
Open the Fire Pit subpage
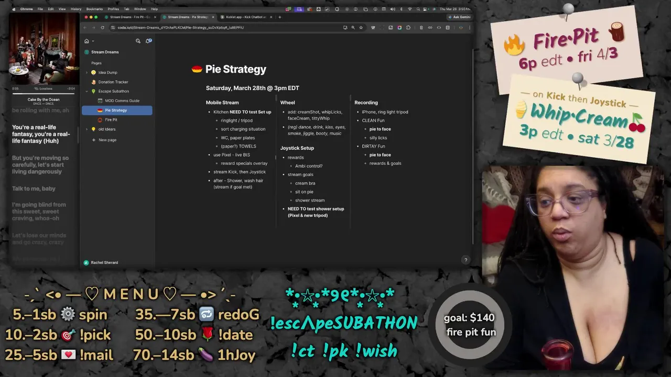111,119
